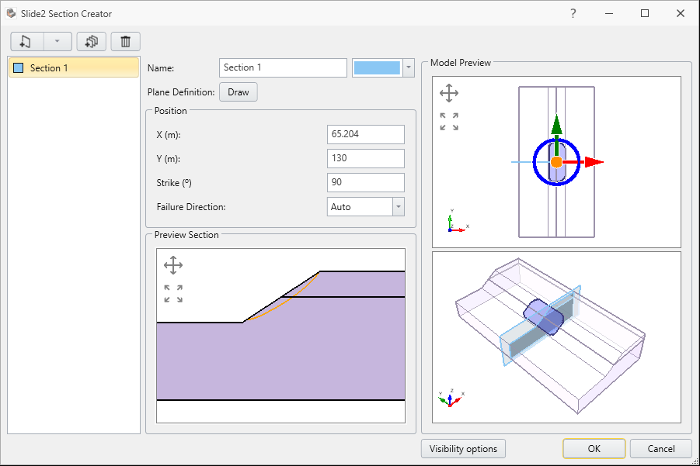Confirm changes with the OK button
The height and width of the screenshot is (466, 700).
point(594,448)
